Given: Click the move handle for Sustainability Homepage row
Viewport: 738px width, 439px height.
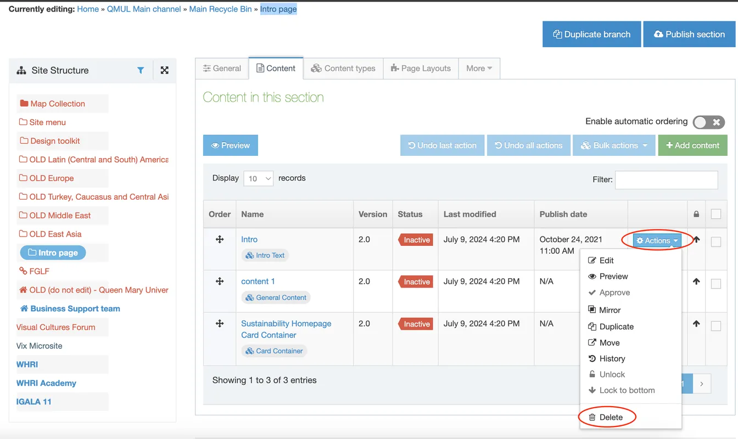Looking at the screenshot, I should pyautogui.click(x=220, y=323).
